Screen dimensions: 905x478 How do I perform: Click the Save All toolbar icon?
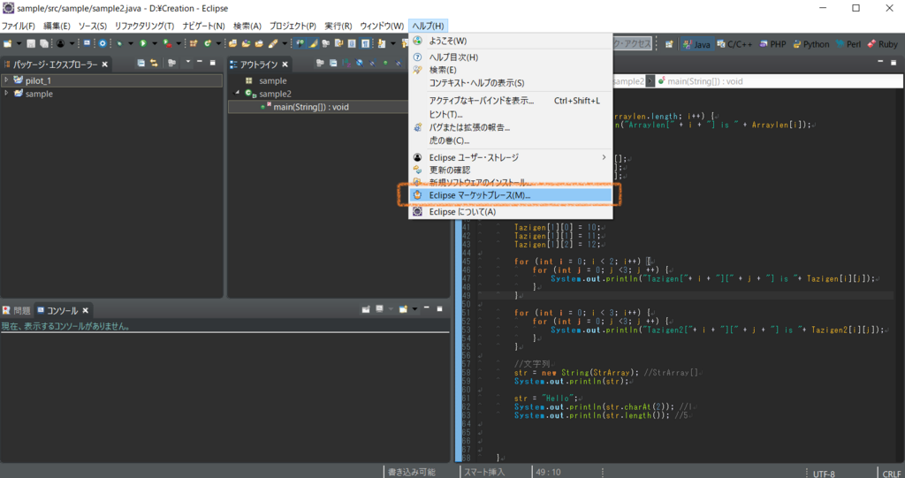tap(44, 43)
